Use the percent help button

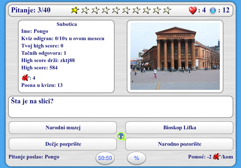click(x=137, y=158)
